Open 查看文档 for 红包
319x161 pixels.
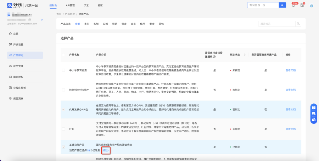click(x=291, y=129)
